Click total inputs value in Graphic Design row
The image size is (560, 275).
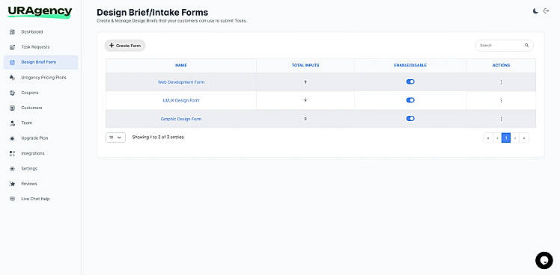(305, 119)
